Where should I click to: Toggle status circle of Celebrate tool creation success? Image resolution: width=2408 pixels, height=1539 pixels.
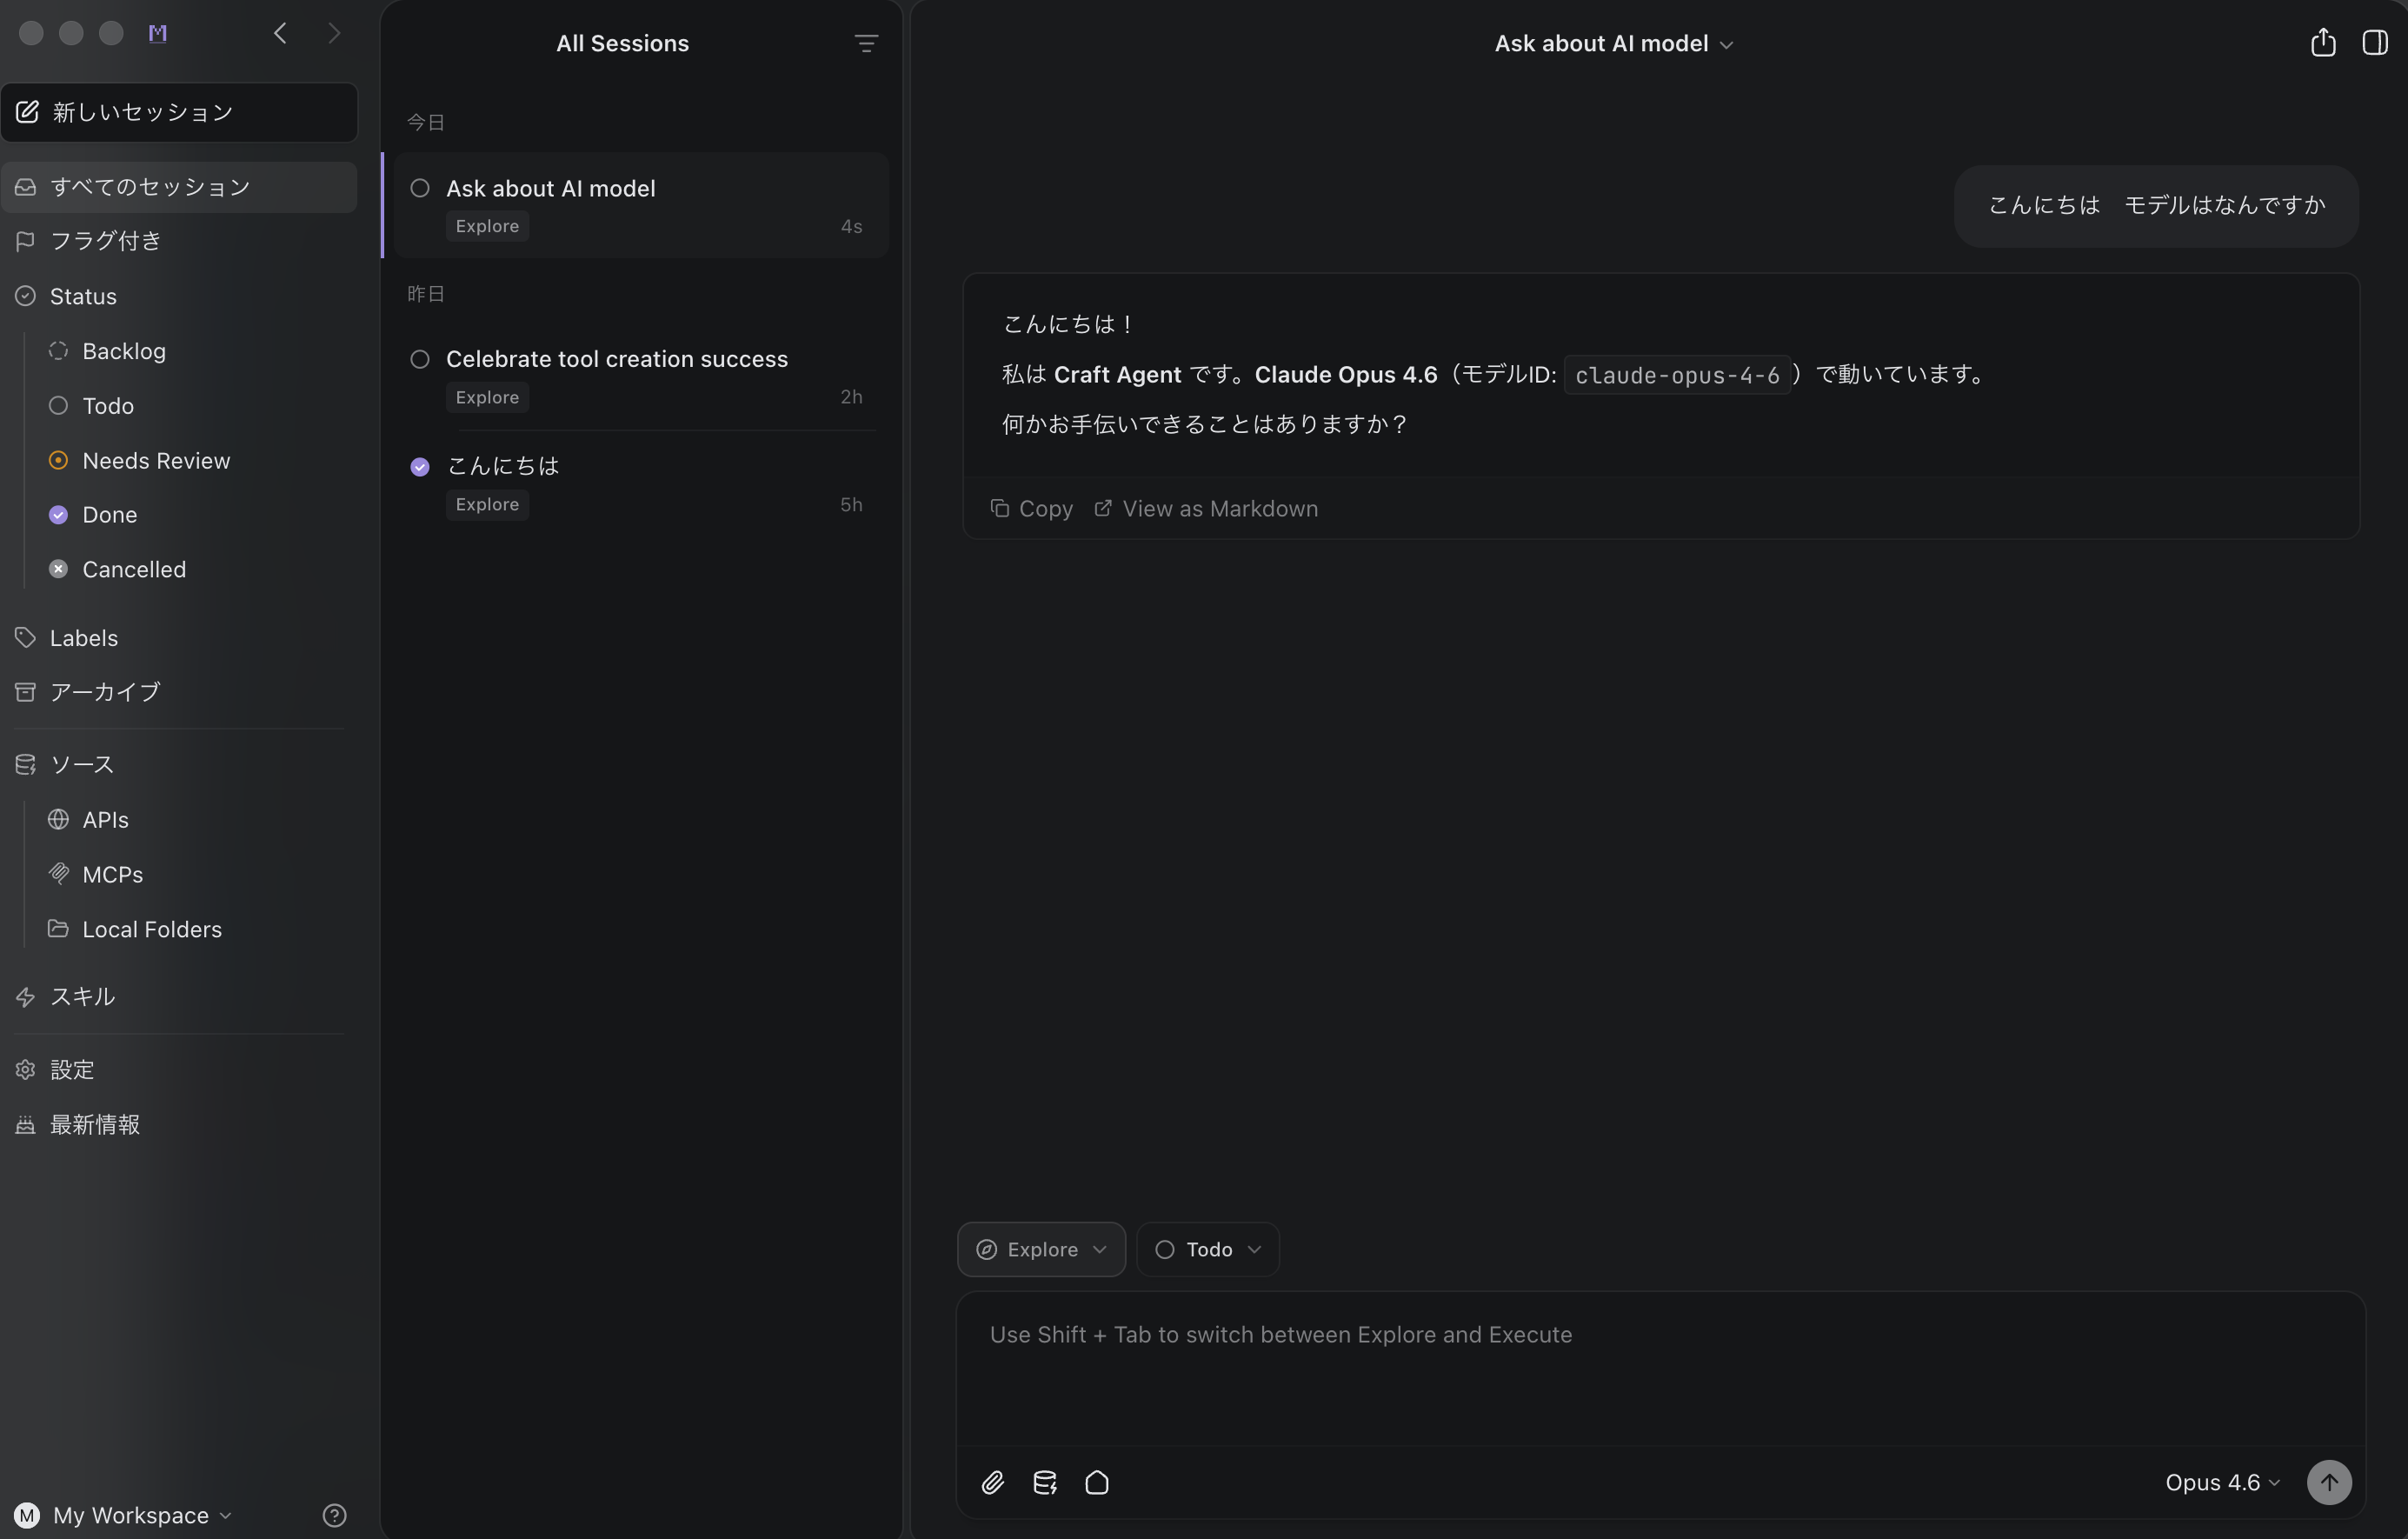pos(420,359)
